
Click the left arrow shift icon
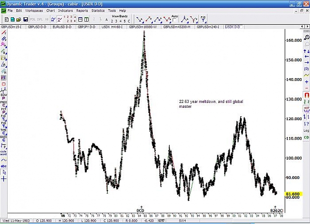tap(307, 57)
